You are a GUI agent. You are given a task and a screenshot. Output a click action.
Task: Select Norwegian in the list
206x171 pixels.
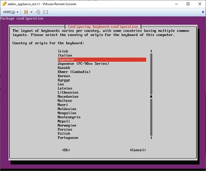(67, 125)
